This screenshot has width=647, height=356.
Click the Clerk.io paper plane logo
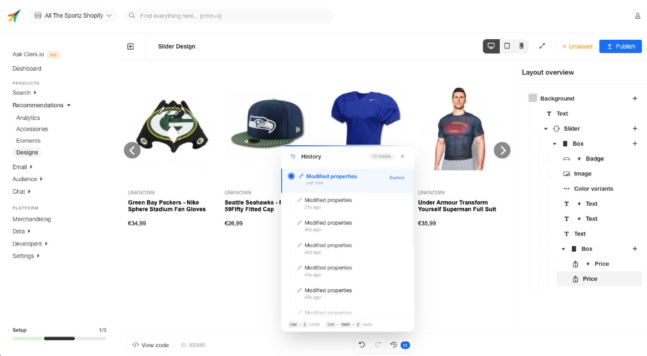[14, 16]
